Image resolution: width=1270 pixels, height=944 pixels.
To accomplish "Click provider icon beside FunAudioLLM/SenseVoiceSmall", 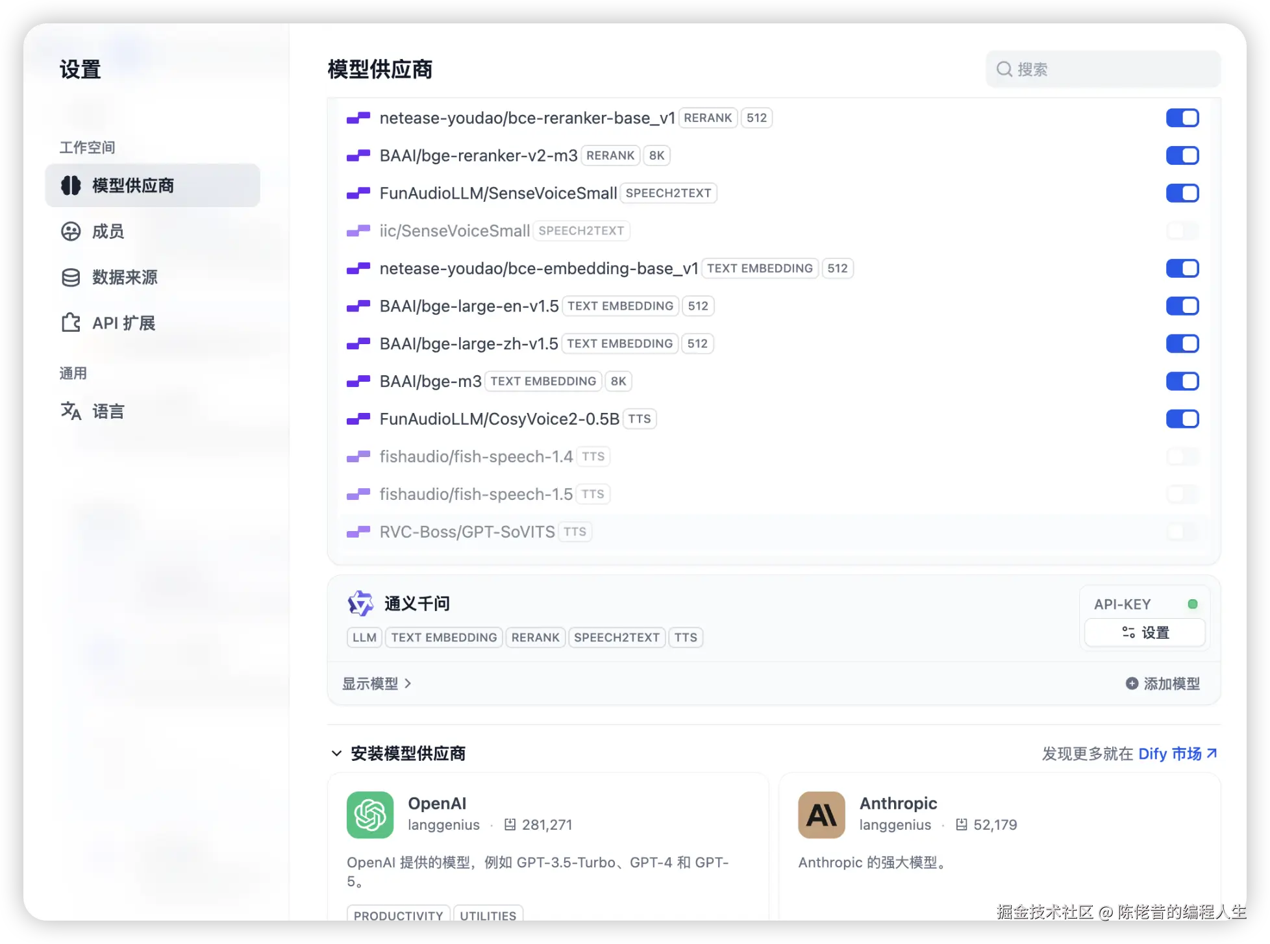I will coord(358,193).
